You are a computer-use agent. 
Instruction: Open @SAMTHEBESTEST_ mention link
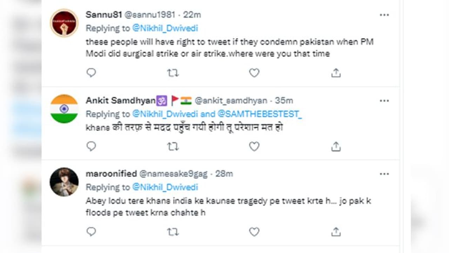[259, 114]
